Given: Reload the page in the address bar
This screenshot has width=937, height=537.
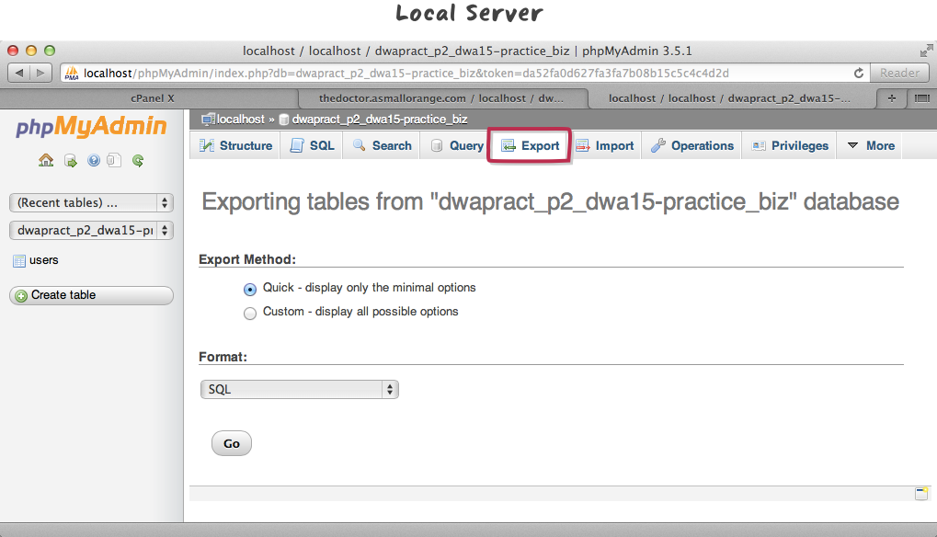Looking at the screenshot, I should click(x=859, y=74).
